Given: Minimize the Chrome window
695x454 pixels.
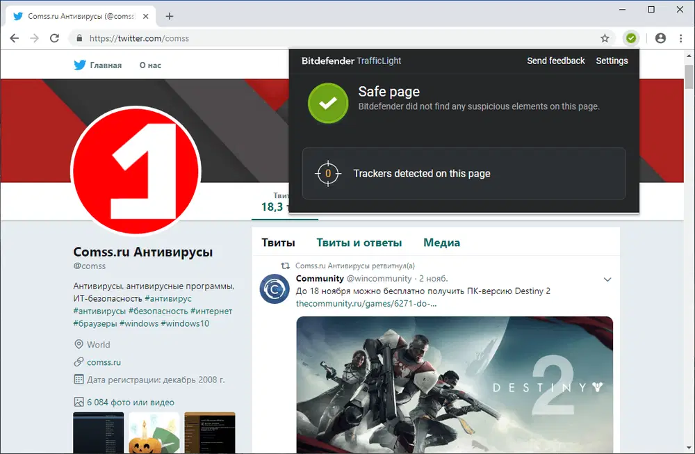Looking at the screenshot, I should (622, 9).
